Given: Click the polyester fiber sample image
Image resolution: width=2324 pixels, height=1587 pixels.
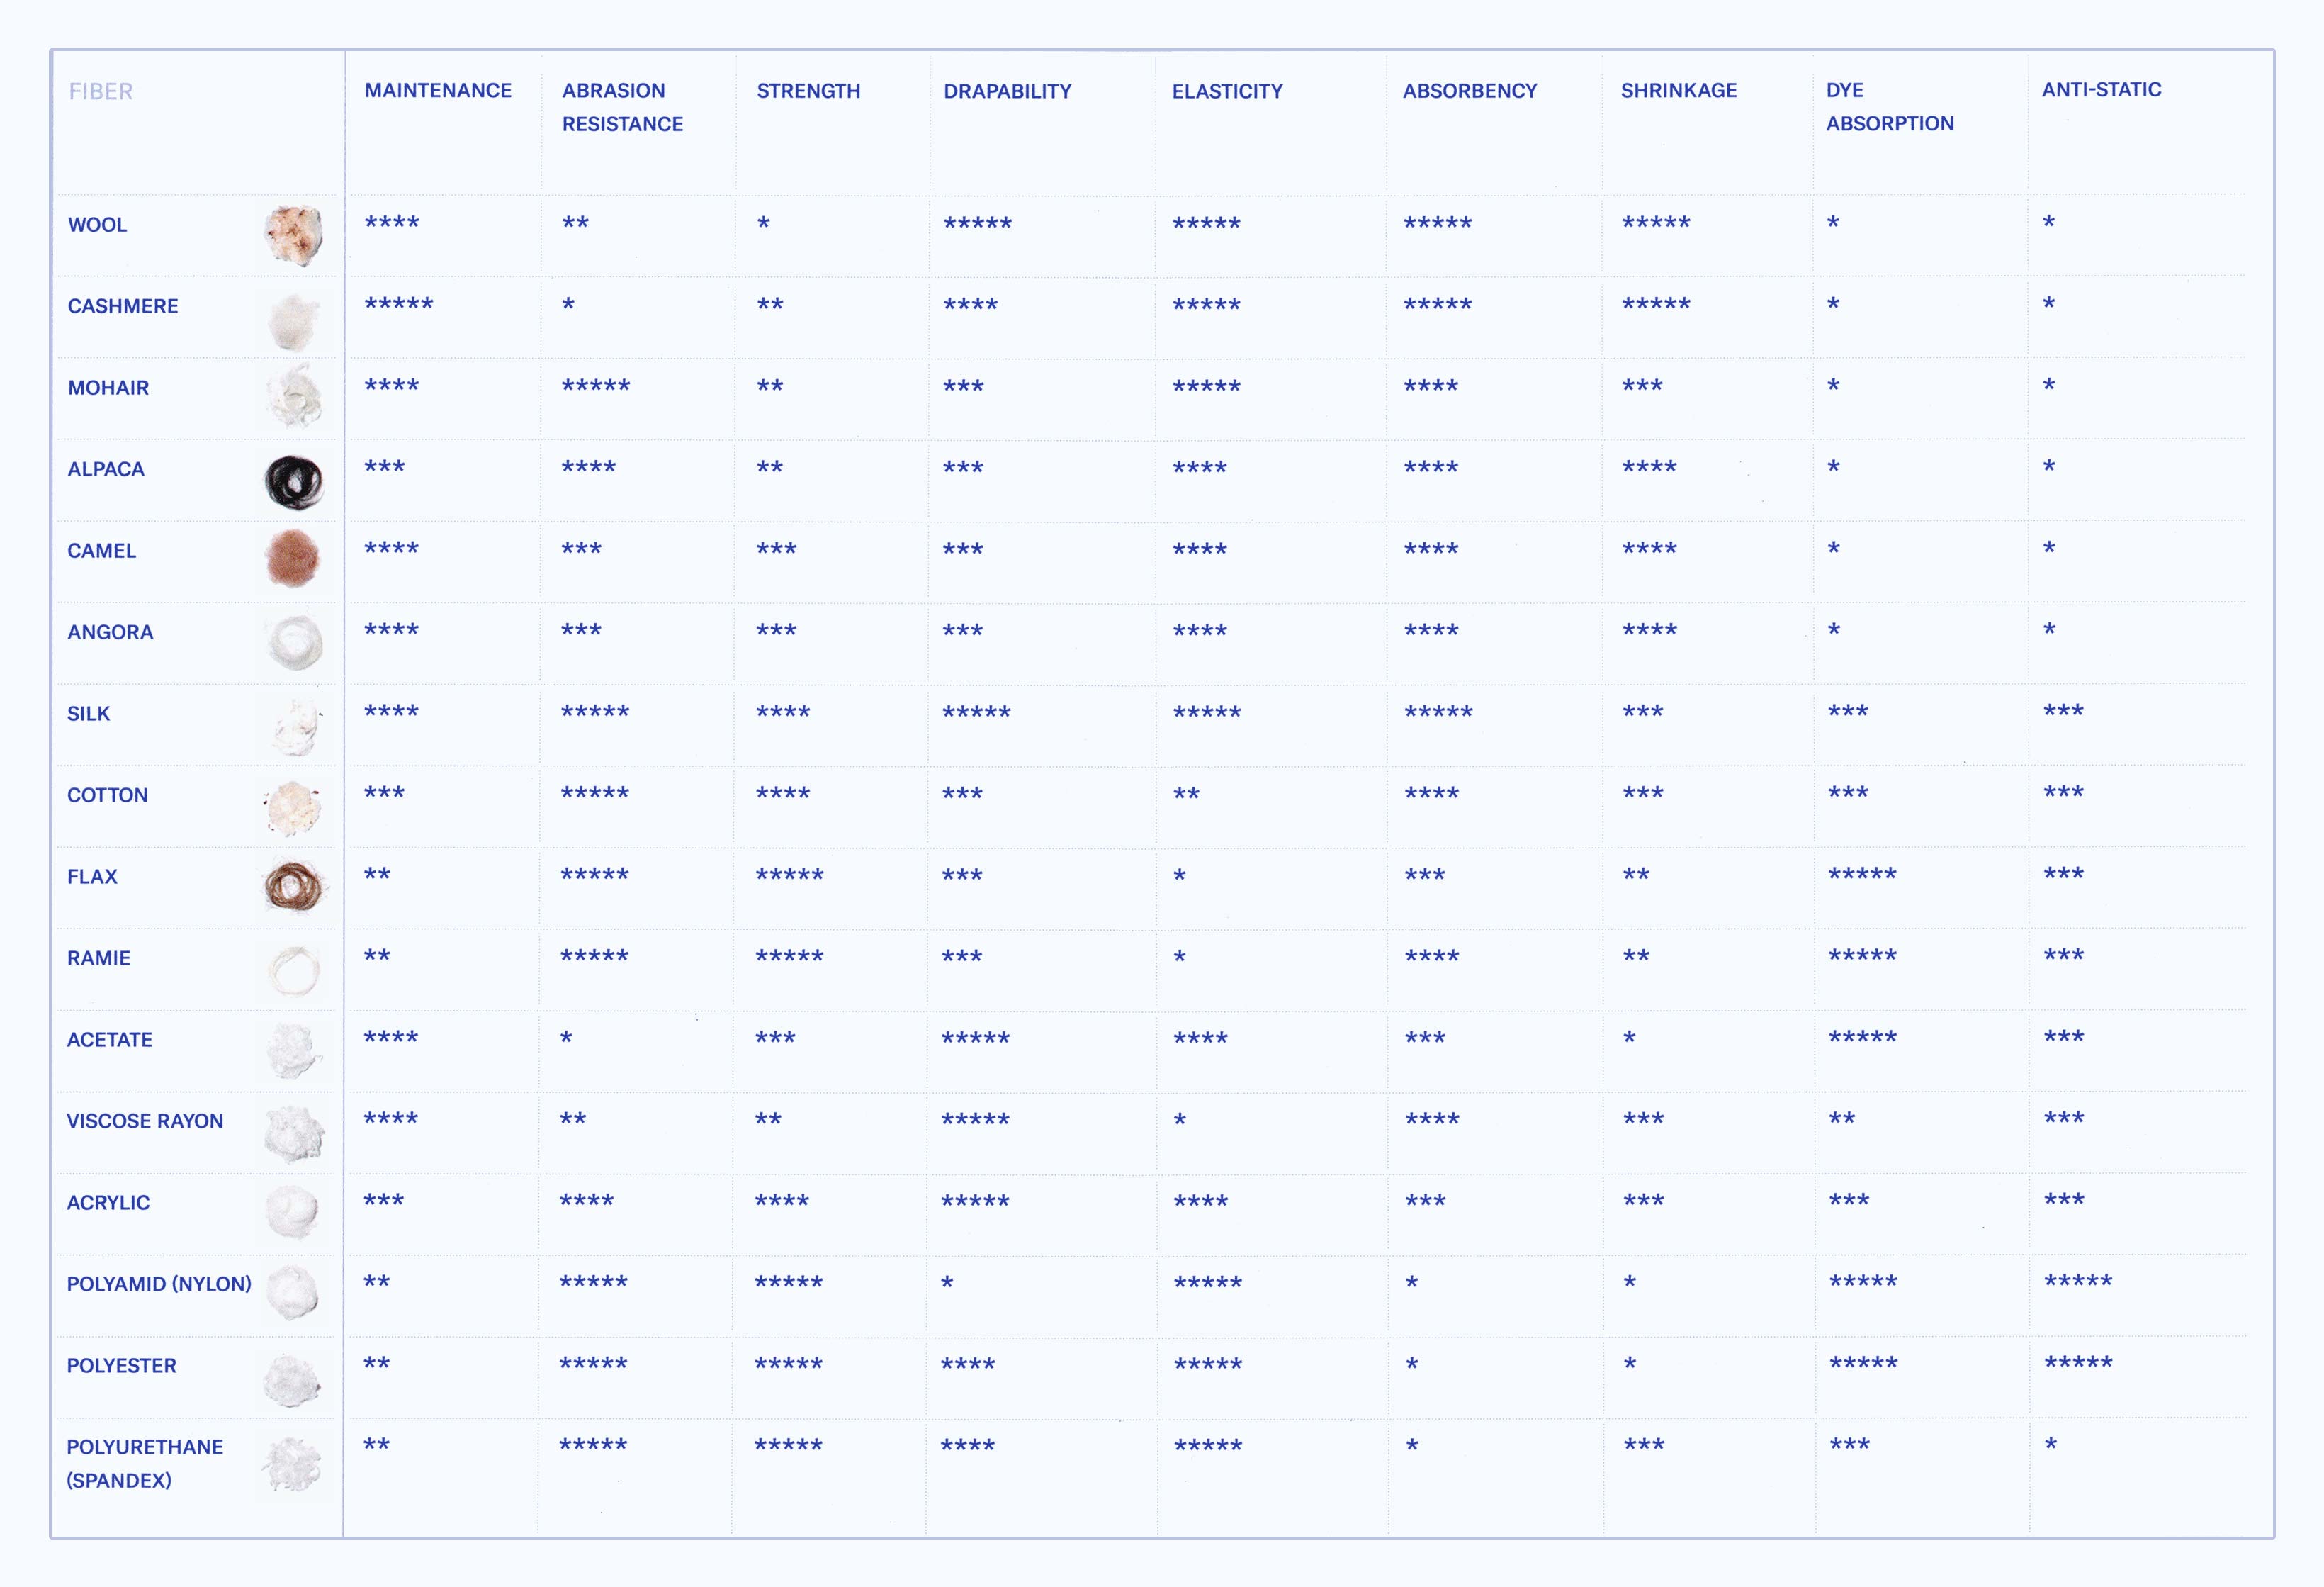Looking at the screenshot, I should tap(292, 1380).
